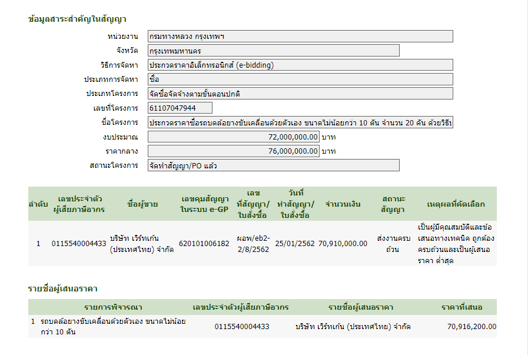Click the ชื่อผู้ขาย column header

[x=142, y=204]
